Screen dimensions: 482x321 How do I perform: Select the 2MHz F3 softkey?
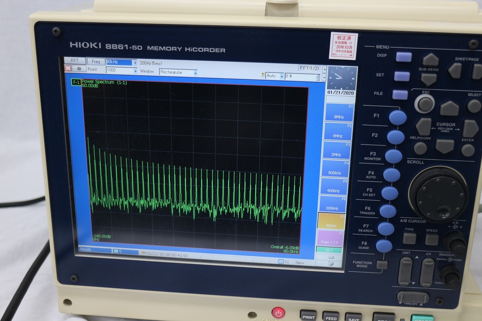click(x=336, y=150)
